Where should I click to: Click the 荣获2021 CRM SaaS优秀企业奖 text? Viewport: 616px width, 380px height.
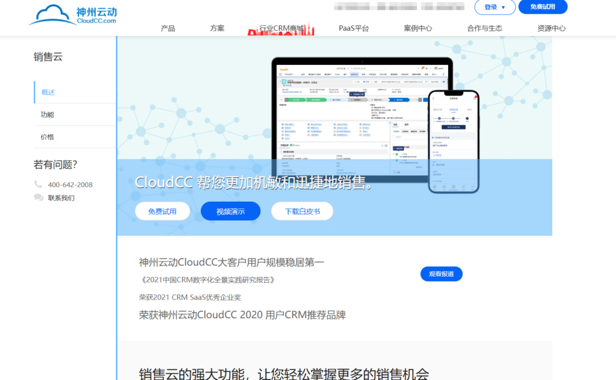pos(190,297)
